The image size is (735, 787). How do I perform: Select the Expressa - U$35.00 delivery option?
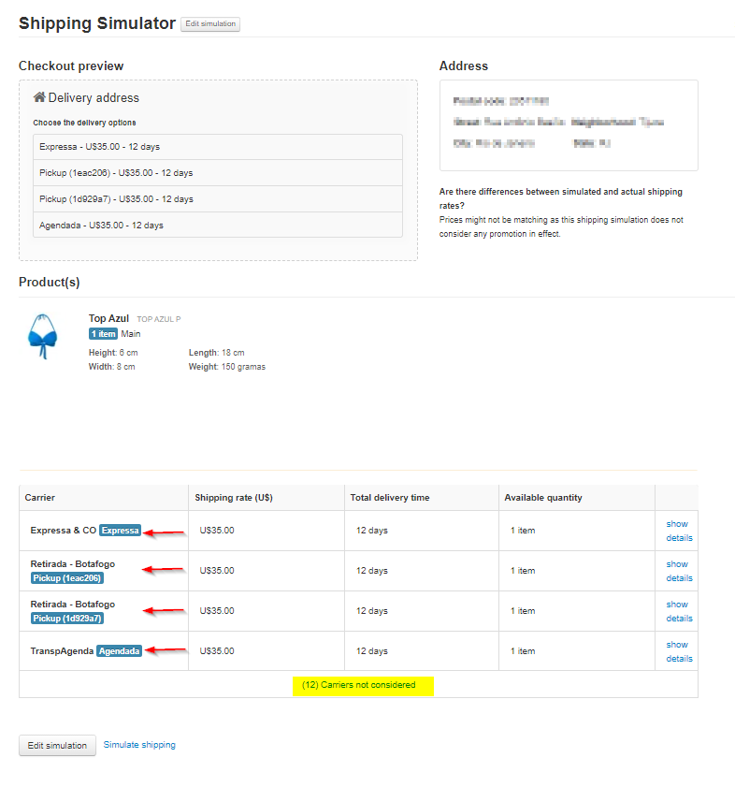(x=218, y=147)
